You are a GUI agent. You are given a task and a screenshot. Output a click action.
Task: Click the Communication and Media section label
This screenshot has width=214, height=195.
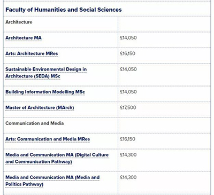tap(34, 123)
